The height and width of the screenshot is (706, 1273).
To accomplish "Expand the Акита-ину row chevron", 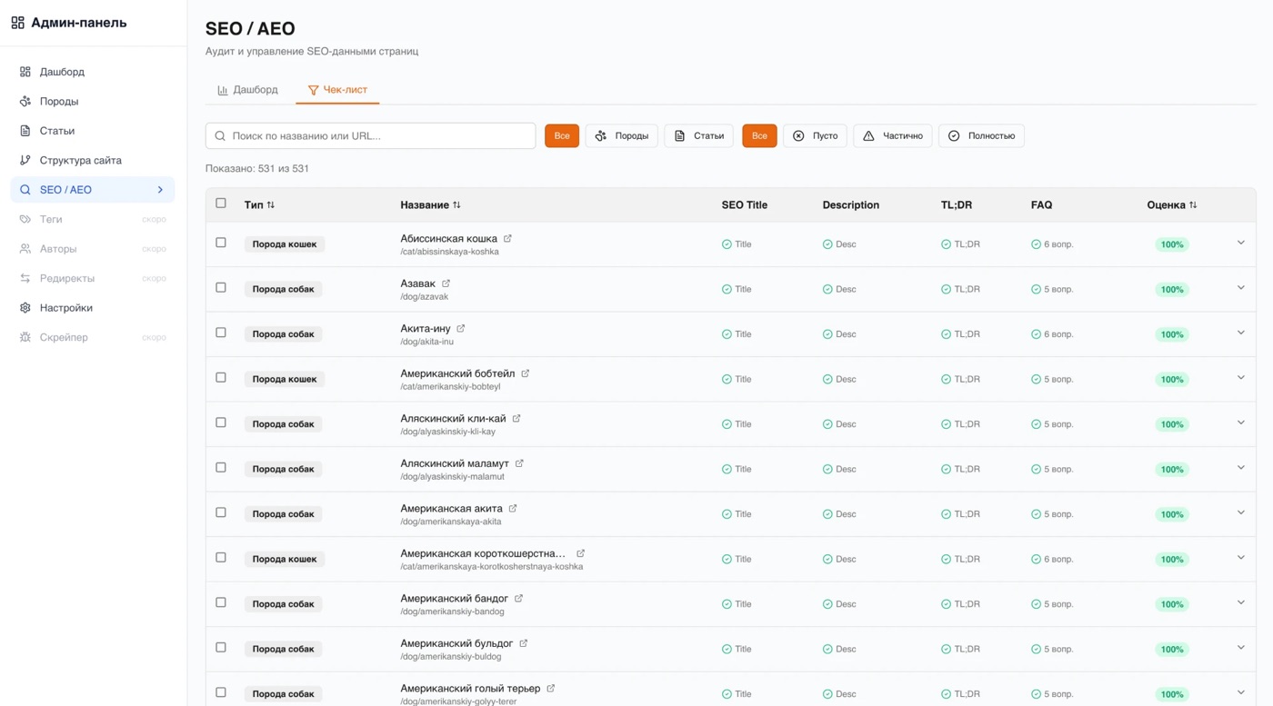I will 1241,333.
